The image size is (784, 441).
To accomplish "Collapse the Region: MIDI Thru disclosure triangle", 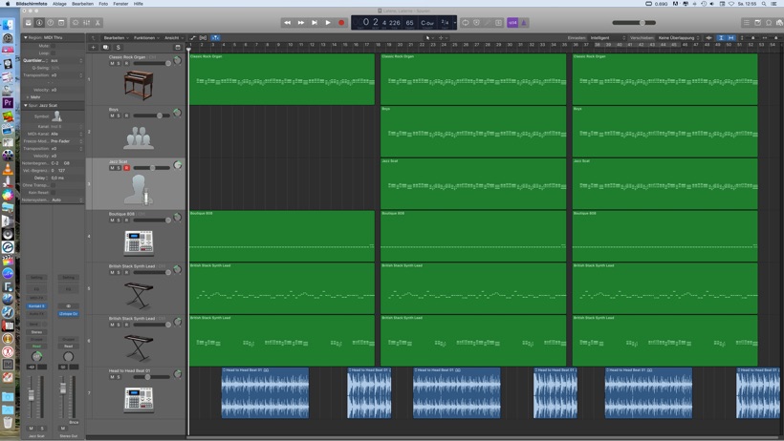I will coord(26,37).
